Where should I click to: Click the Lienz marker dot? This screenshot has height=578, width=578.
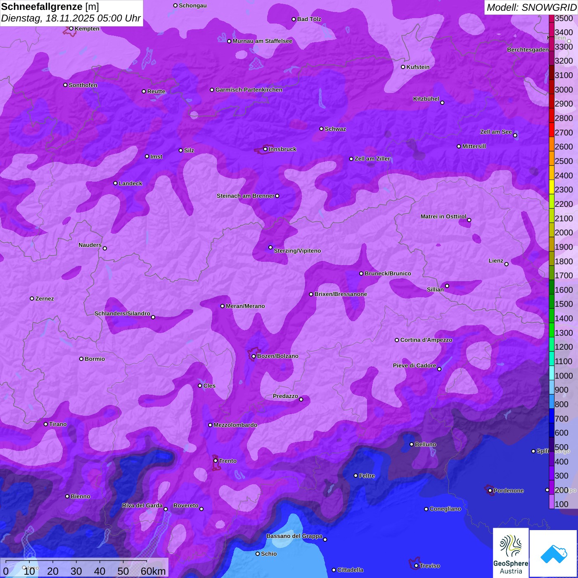[x=506, y=264]
